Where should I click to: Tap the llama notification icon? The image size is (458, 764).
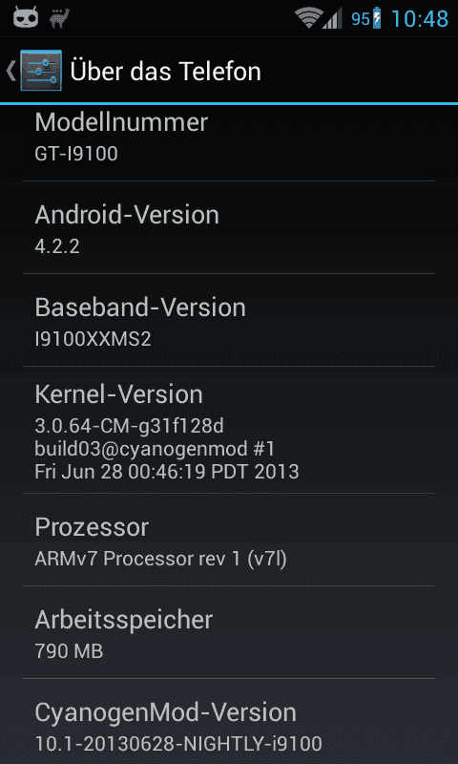[x=59, y=18]
